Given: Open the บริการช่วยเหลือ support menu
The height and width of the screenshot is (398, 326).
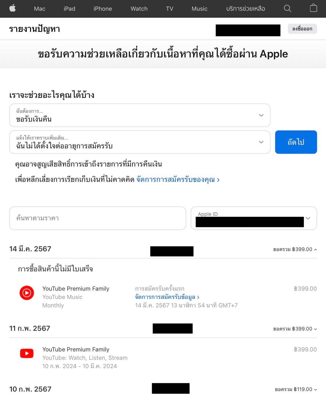Looking at the screenshot, I should (x=245, y=9).
